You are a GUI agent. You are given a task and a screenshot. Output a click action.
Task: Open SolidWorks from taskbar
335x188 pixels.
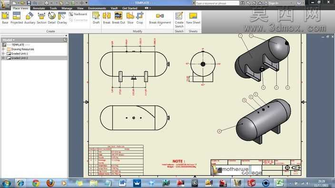tap(251, 183)
